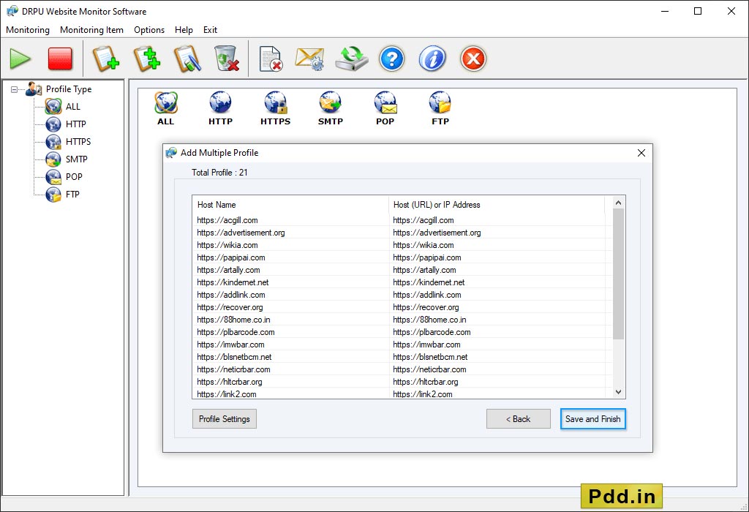Stop monitoring with red square icon
The image size is (749, 512).
pyautogui.click(x=60, y=59)
